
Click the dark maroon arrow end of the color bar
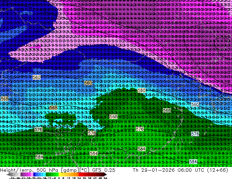[x=105, y=175]
